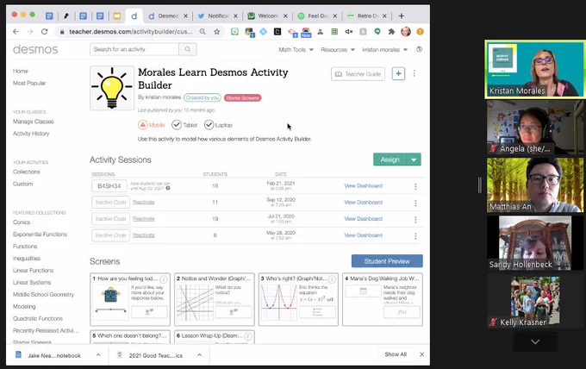Click the Search for an activity field
The image size is (586, 369).
tap(134, 49)
